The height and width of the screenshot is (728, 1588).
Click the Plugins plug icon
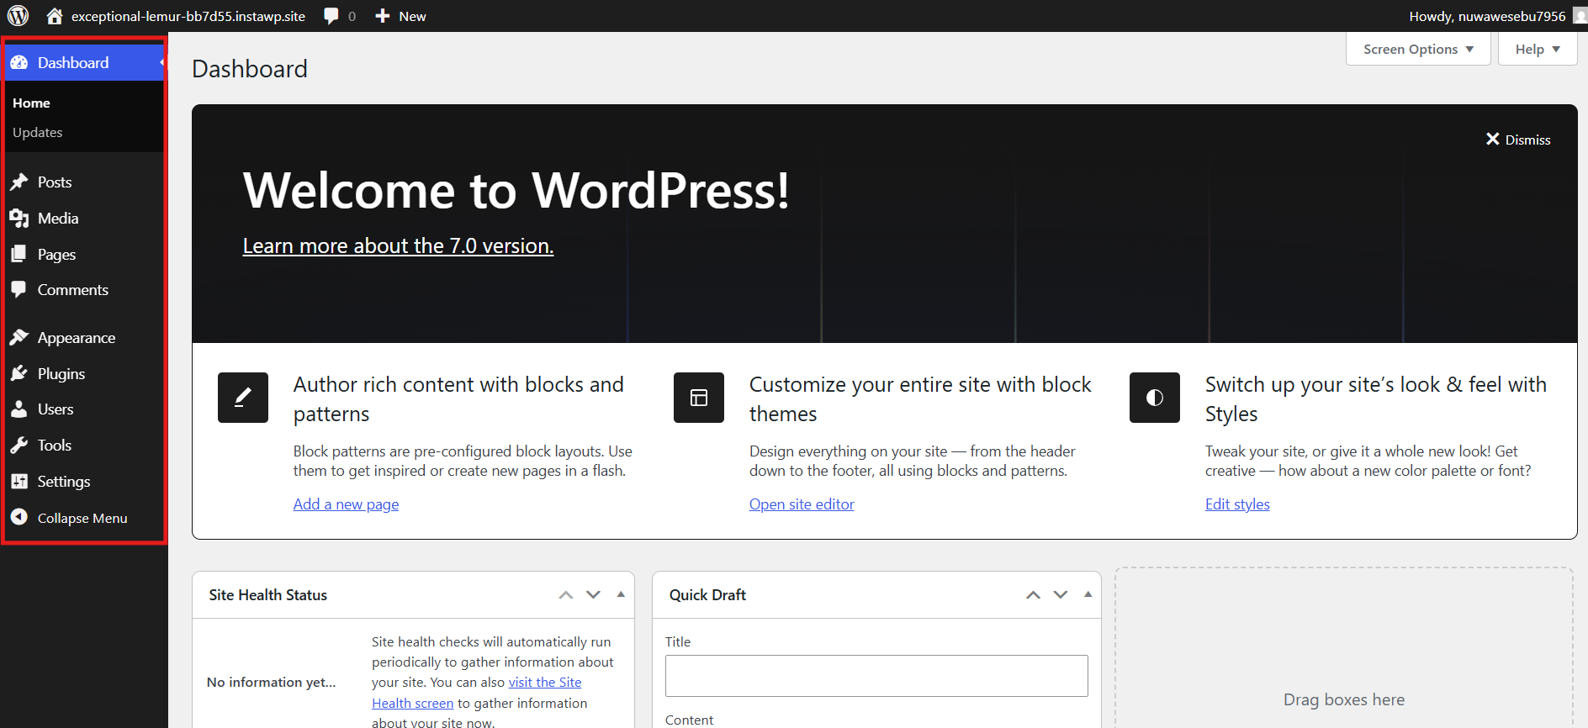pos(19,373)
